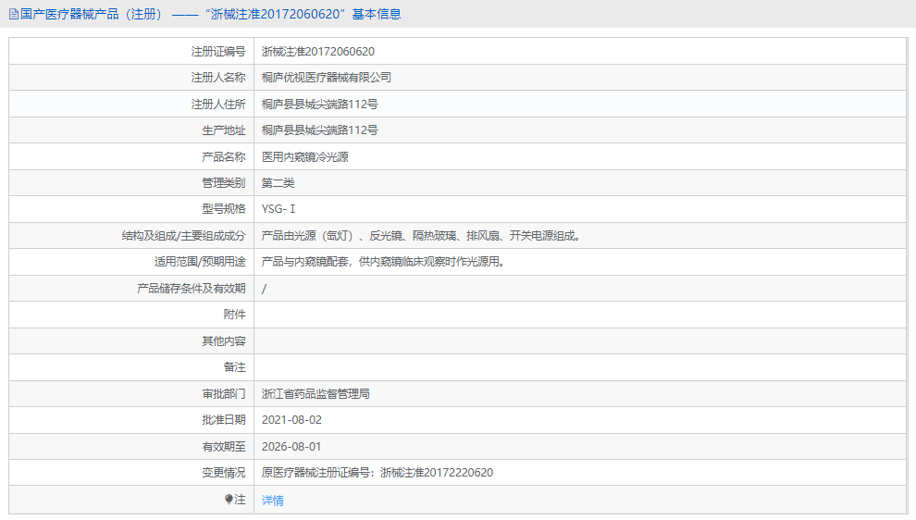Click the 产品储存条件及有效期 label
The image size is (916, 520).
(x=191, y=288)
